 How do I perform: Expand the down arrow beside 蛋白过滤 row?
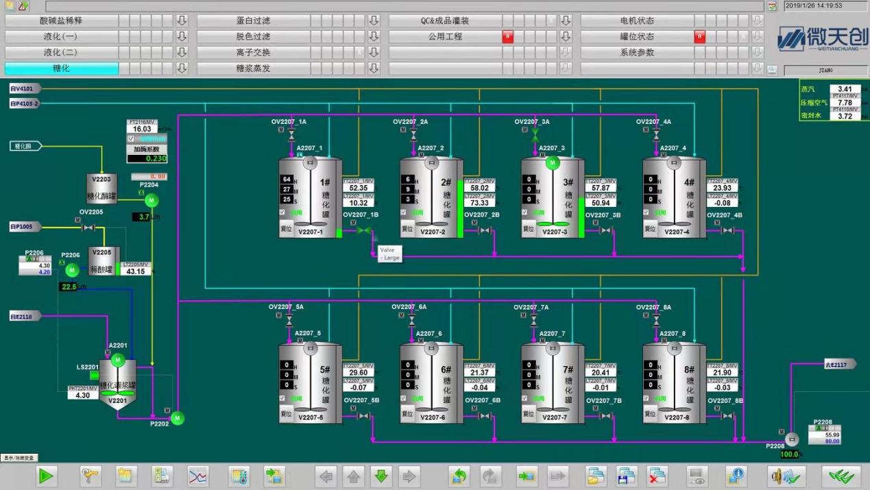(374, 21)
